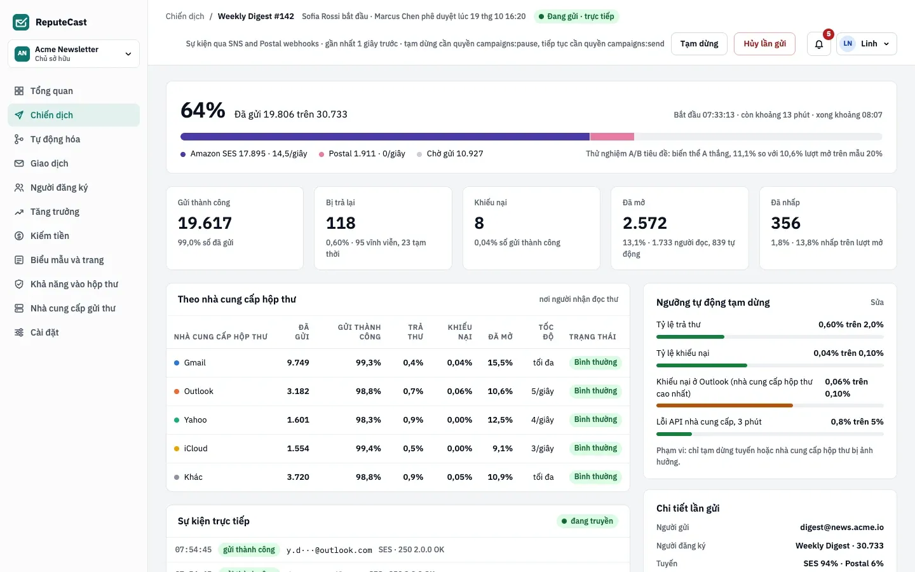Image resolution: width=915 pixels, height=572 pixels.
Task: Pause sending with Tạm dừng button
Action: 699,44
